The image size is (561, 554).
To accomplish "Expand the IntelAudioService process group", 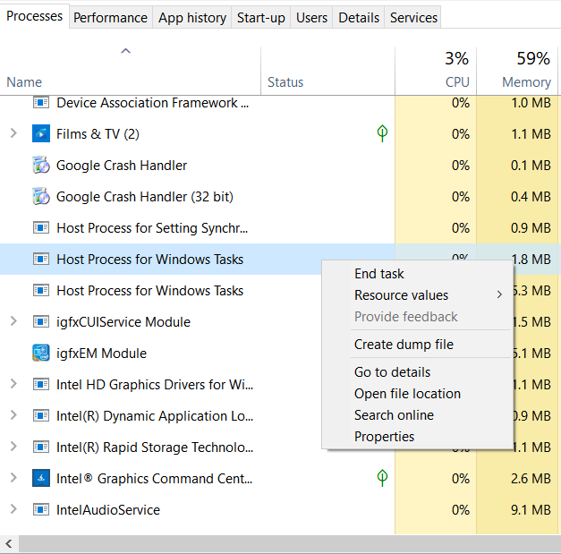I will pyautogui.click(x=13, y=510).
